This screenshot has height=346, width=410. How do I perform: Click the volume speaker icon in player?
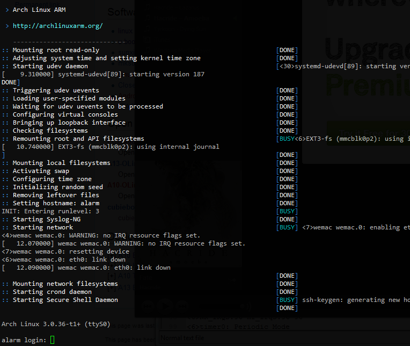[245, 306]
